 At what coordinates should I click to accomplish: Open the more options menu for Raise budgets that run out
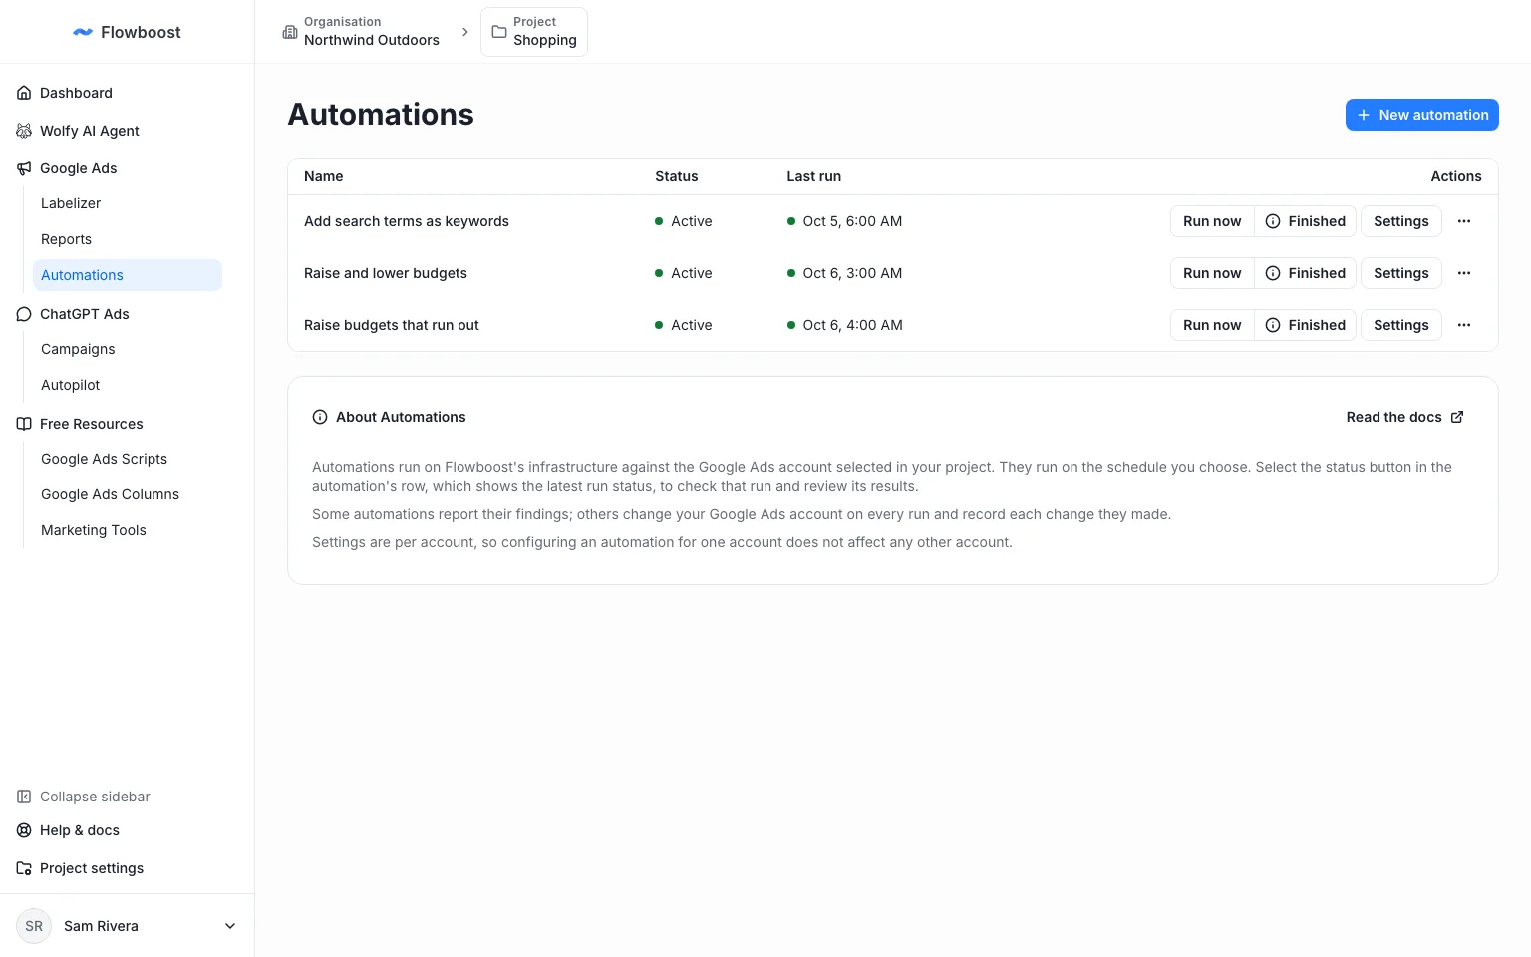tap(1464, 325)
